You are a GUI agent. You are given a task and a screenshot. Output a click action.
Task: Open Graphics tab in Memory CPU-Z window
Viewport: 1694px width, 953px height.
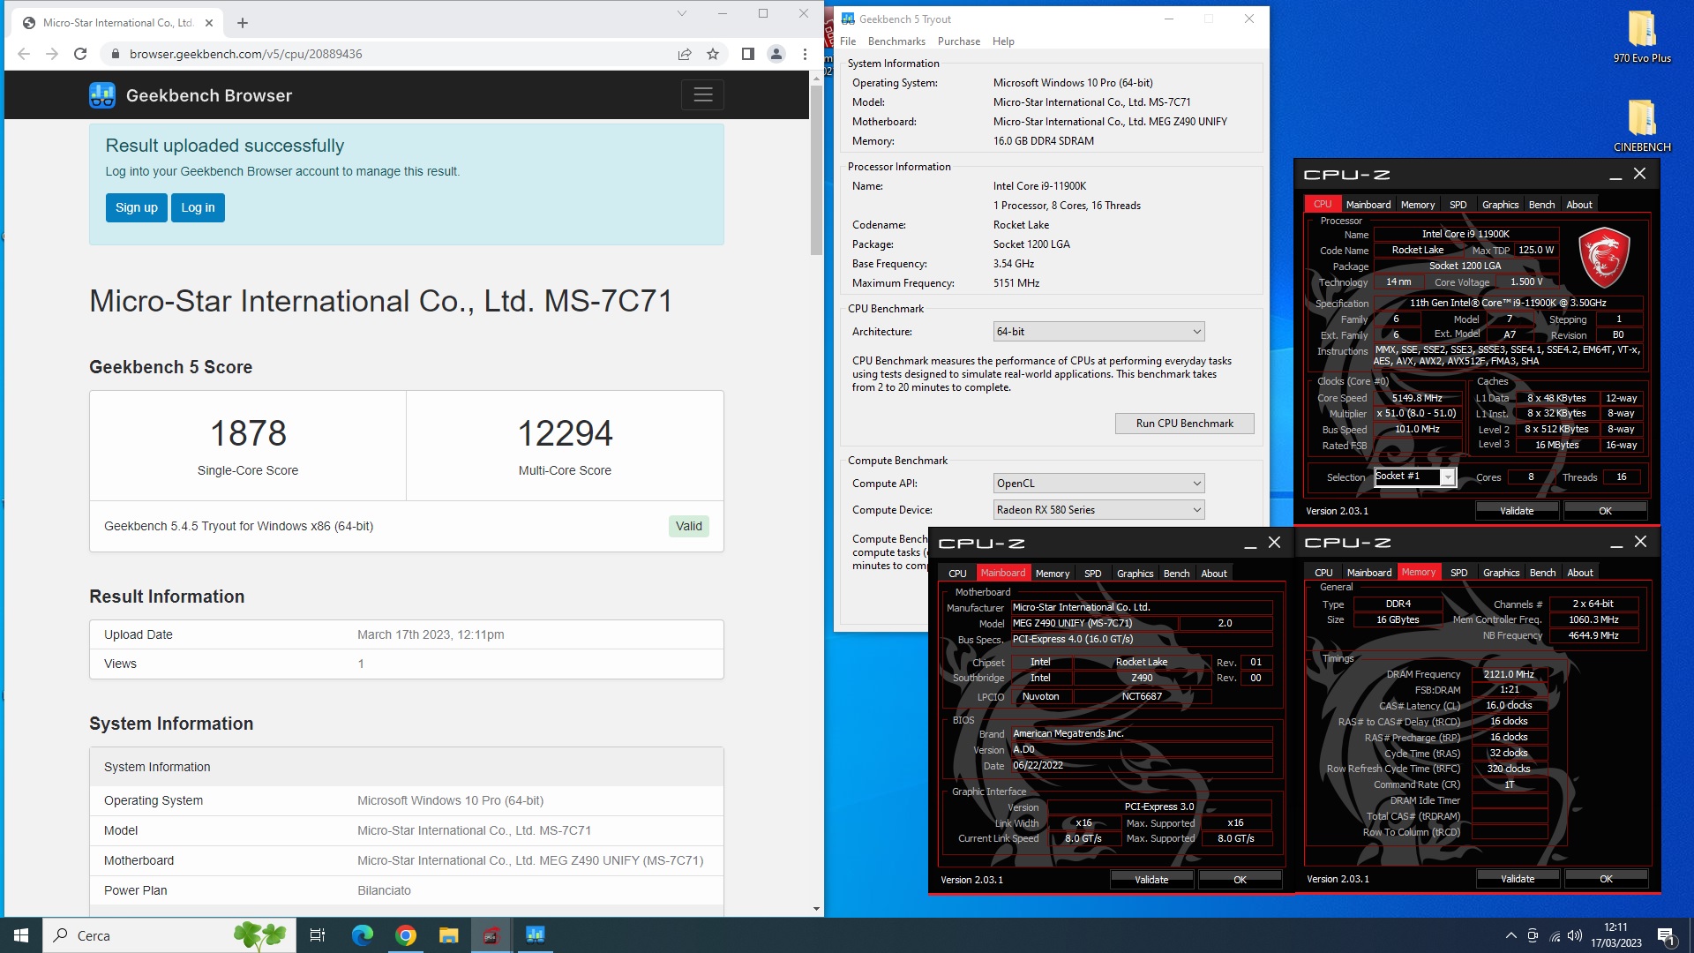(1501, 573)
